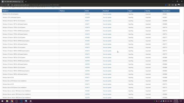Open Security Update for Windows Server 2019 (Server Core installation)
The image size is (184, 103).
click(x=107, y=88)
